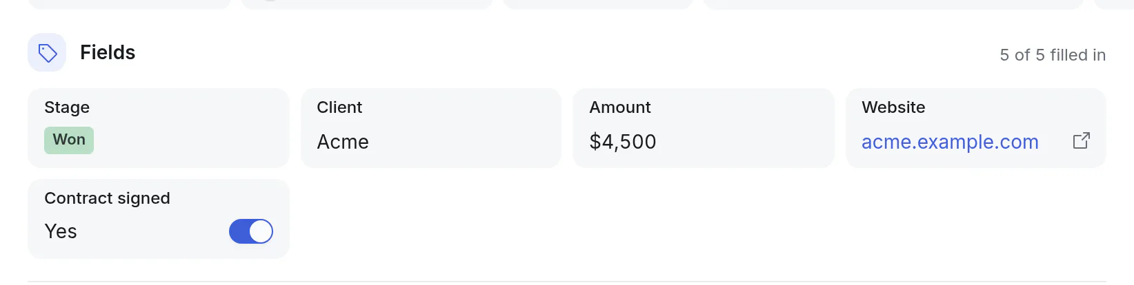Open the external link icon beside Website

1081,141
